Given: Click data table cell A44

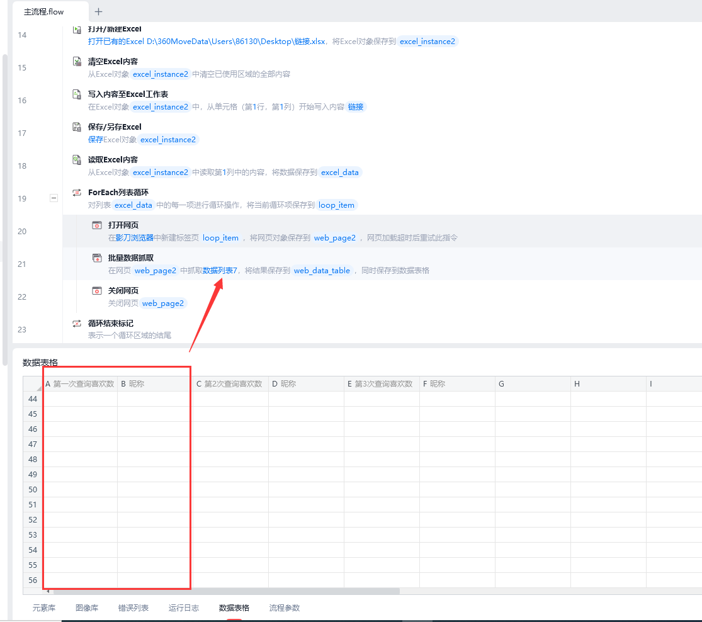Looking at the screenshot, I should [80, 399].
